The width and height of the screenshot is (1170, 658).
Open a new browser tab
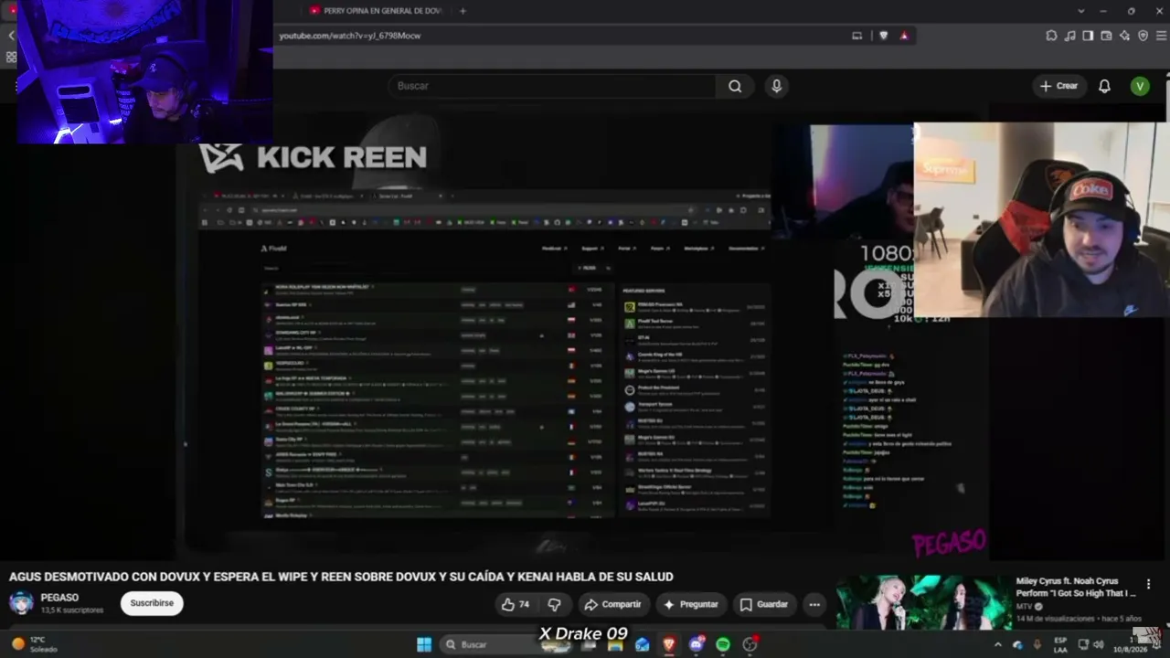click(x=463, y=11)
